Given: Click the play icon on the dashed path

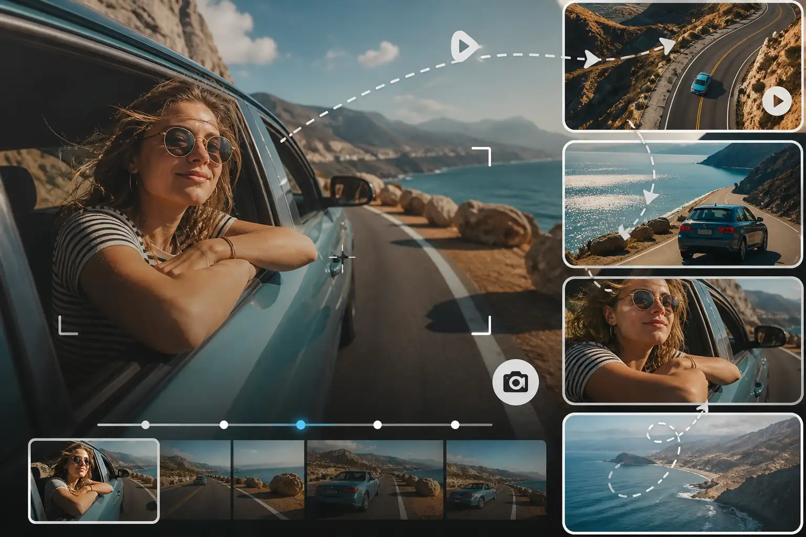Looking at the screenshot, I should [x=464, y=47].
